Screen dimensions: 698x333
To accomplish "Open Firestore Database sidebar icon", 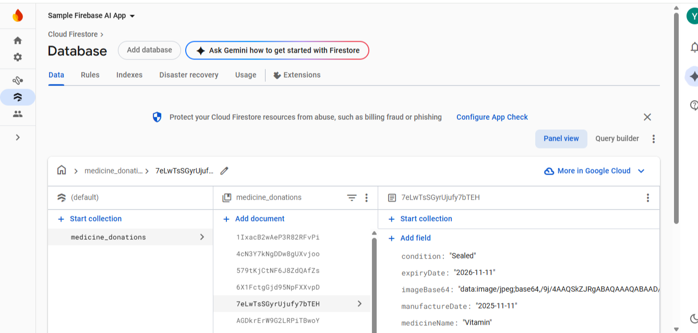I will [18, 97].
